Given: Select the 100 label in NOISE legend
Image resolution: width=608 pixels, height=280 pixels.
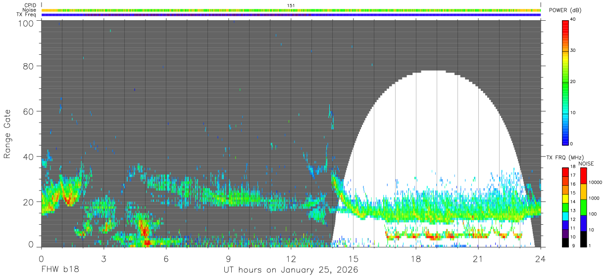Looking at the screenshot, I should click(593, 214).
